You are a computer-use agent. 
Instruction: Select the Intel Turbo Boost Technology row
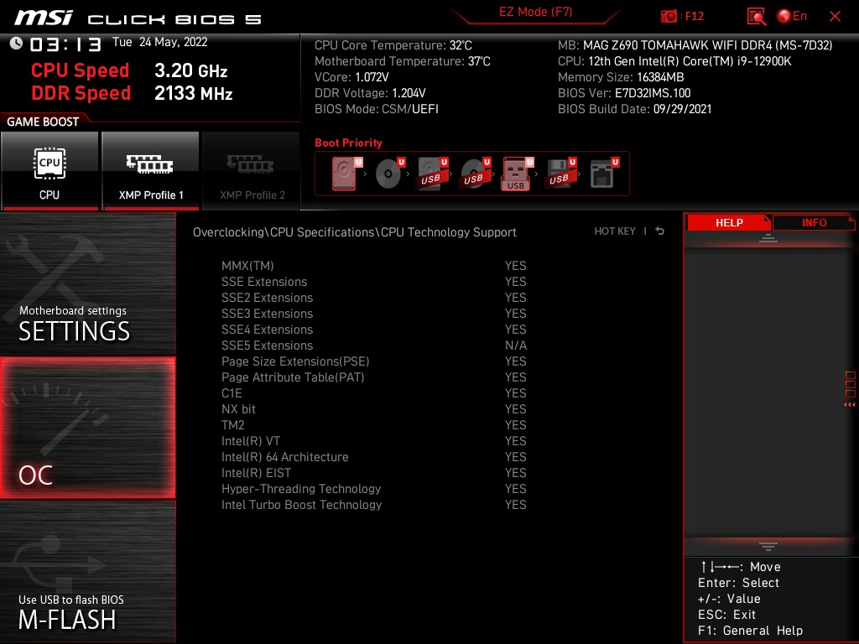(x=373, y=504)
